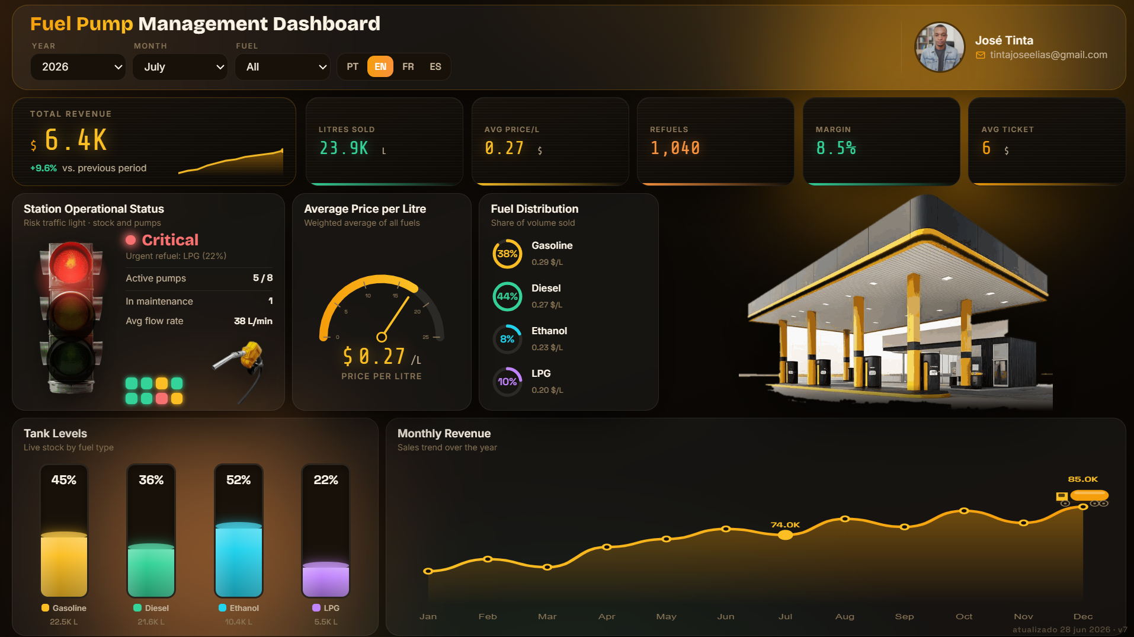Open the Fuel dropdown showing All
This screenshot has width=1134, height=637.
click(x=283, y=67)
